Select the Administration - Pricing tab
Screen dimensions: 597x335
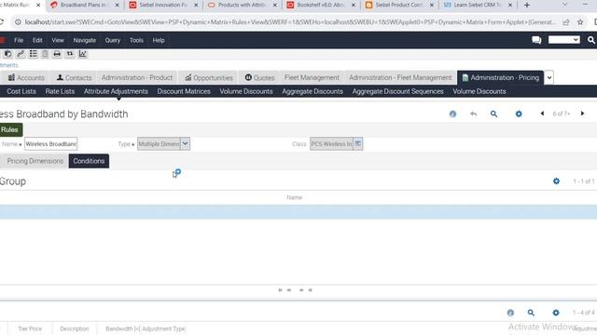(x=501, y=77)
